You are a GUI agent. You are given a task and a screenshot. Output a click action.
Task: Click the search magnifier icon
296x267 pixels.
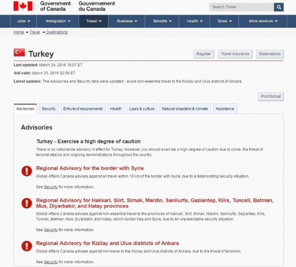[279, 7]
